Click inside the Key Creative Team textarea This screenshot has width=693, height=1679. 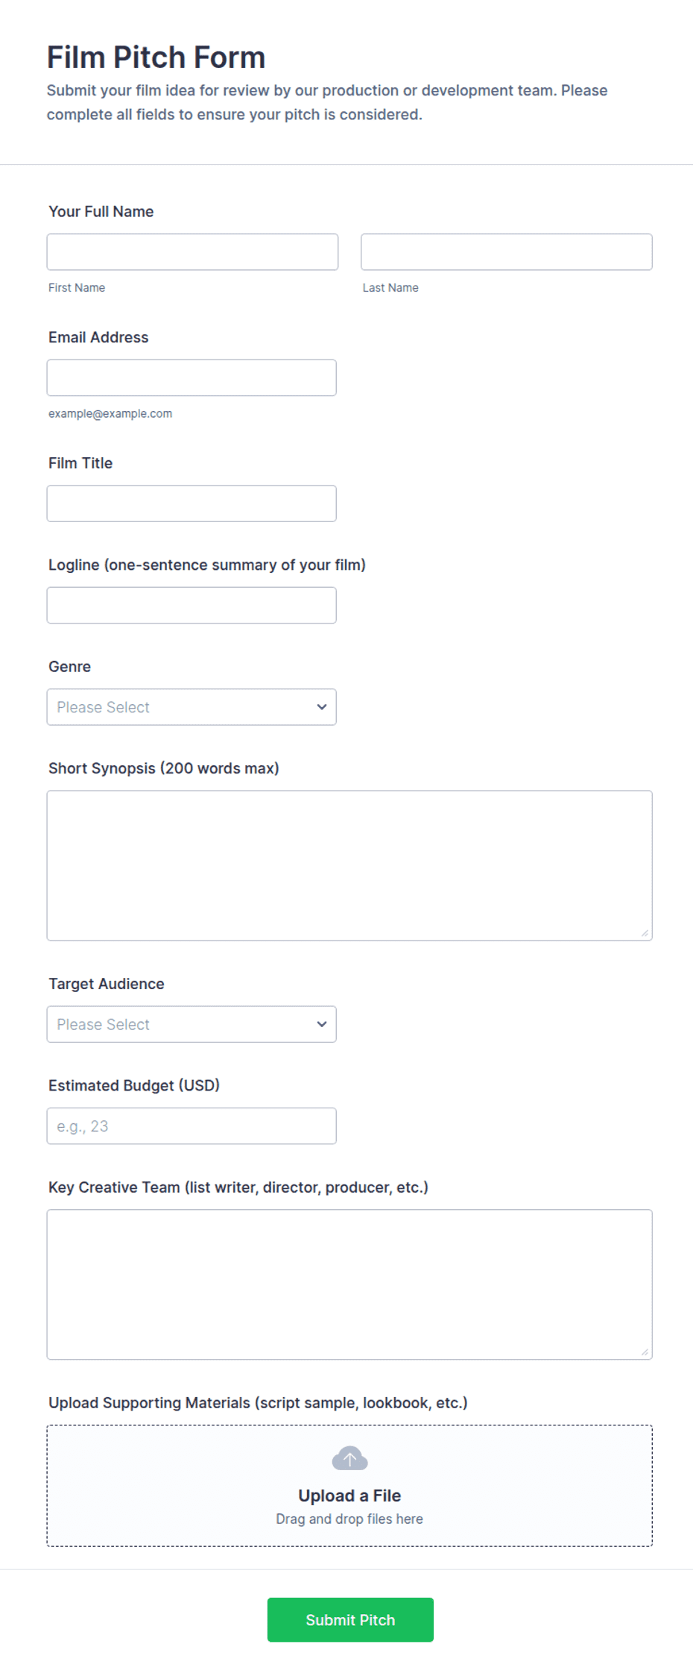[349, 1284]
